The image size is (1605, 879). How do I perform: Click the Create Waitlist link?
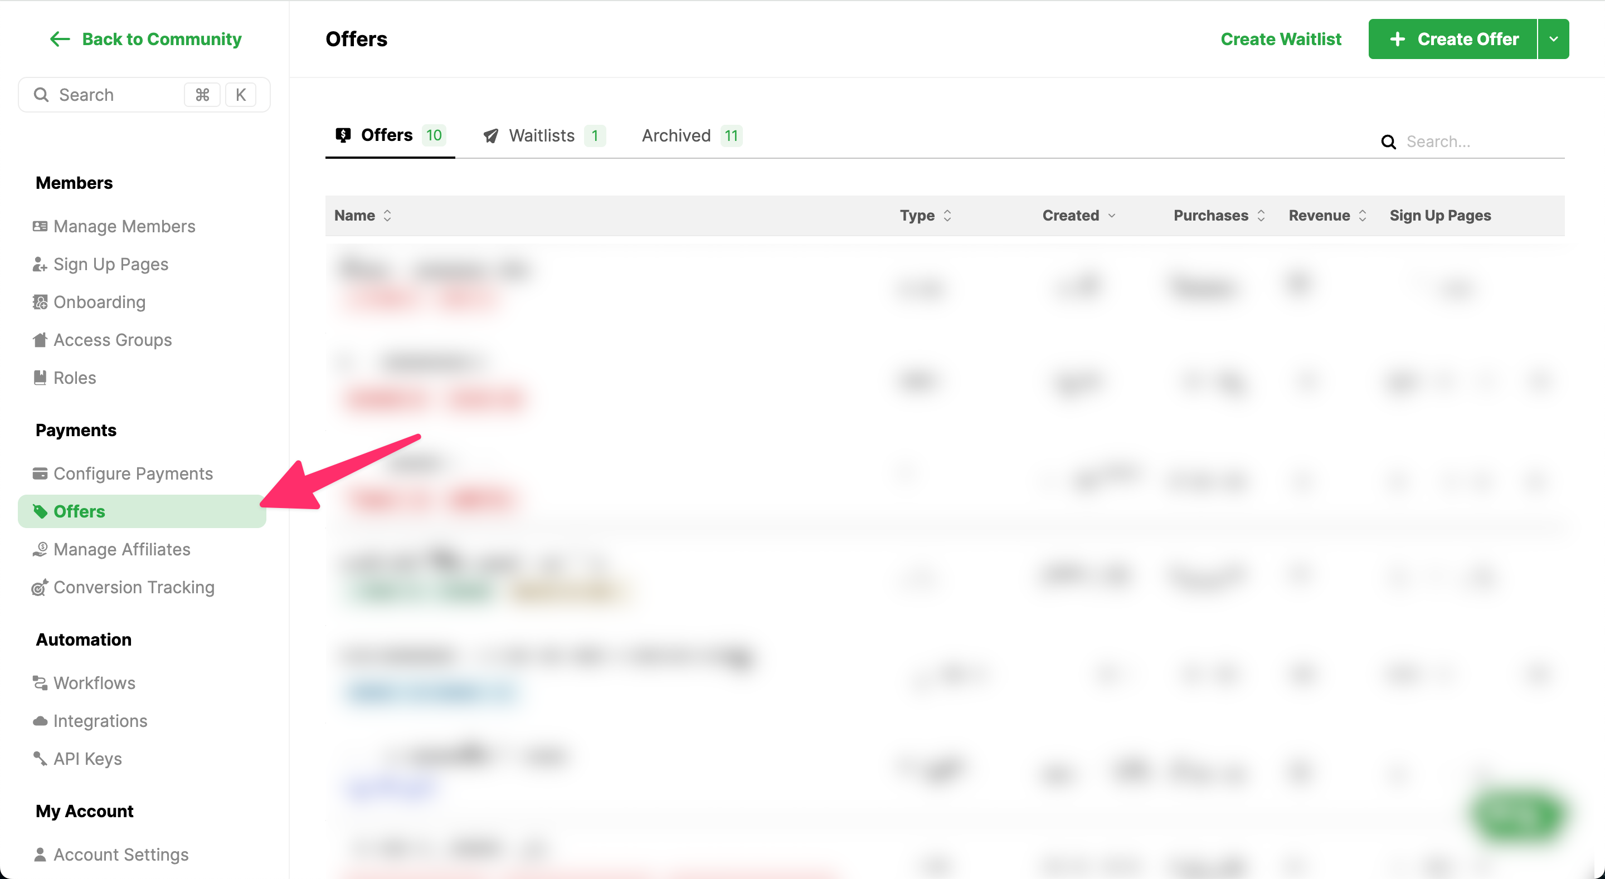click(x=1281, y=39)
